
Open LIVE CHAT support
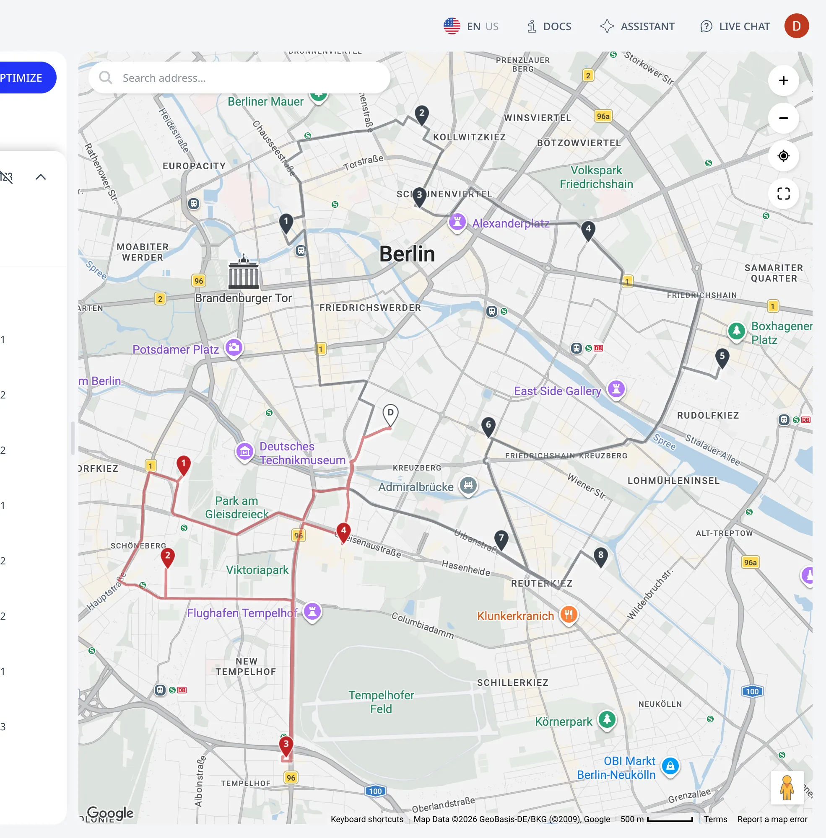pos(735,26)
